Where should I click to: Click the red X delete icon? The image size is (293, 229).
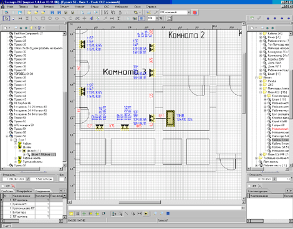pyautogui.click(x=13, y=186)
